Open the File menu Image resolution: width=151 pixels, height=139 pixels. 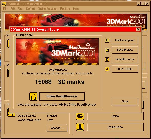pos(5,9)
